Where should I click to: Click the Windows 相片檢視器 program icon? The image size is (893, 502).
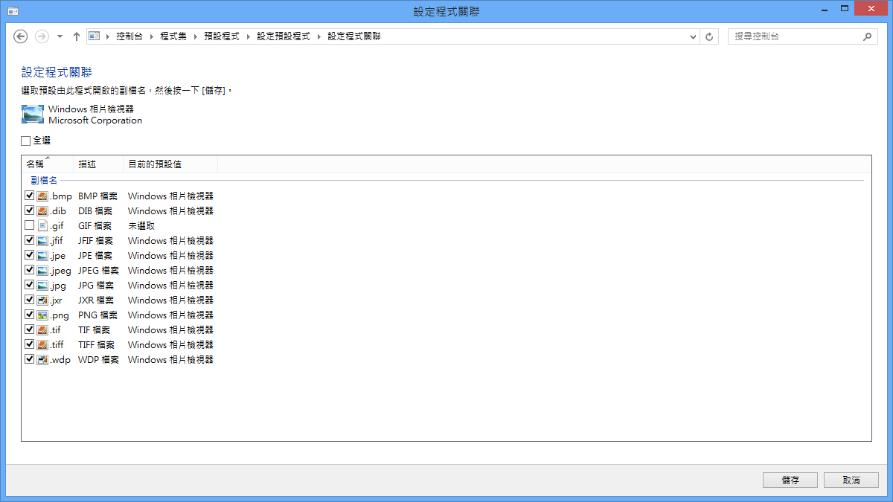tap(33, 115)
